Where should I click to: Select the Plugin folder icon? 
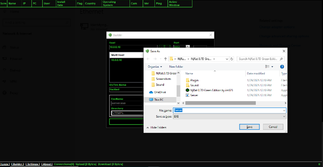(x=187, y=80)
